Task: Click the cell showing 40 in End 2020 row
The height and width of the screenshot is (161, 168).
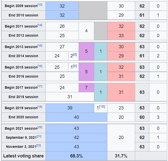Action: (76, 117)
